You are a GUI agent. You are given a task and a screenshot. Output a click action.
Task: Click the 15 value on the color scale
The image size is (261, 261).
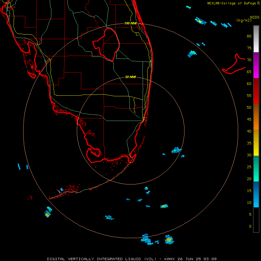(249, 191)
